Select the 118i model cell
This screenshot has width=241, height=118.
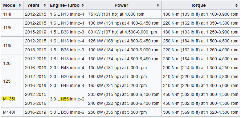[12, 45]
